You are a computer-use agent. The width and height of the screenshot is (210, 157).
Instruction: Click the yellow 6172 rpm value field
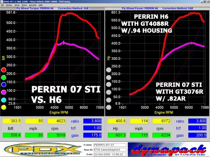(162, 121)
